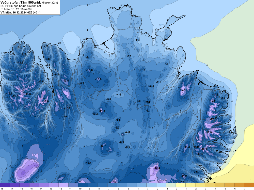Click the -9.4 temperature value on the map
Image resolution: width=254 pixels, height=190 pixels.
(41, 81)
